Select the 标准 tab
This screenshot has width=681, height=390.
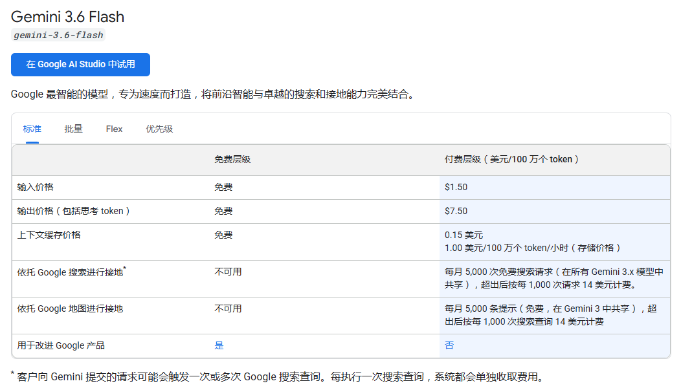pyautogui.click(x=32, y=129)
